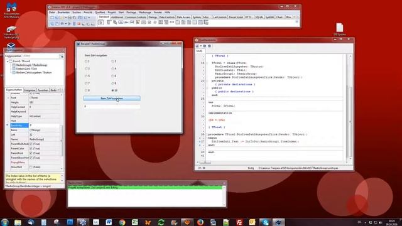This screenshot has height=226, width=402.
Task: Select radio button 1 in form
Action: (86, 62)
